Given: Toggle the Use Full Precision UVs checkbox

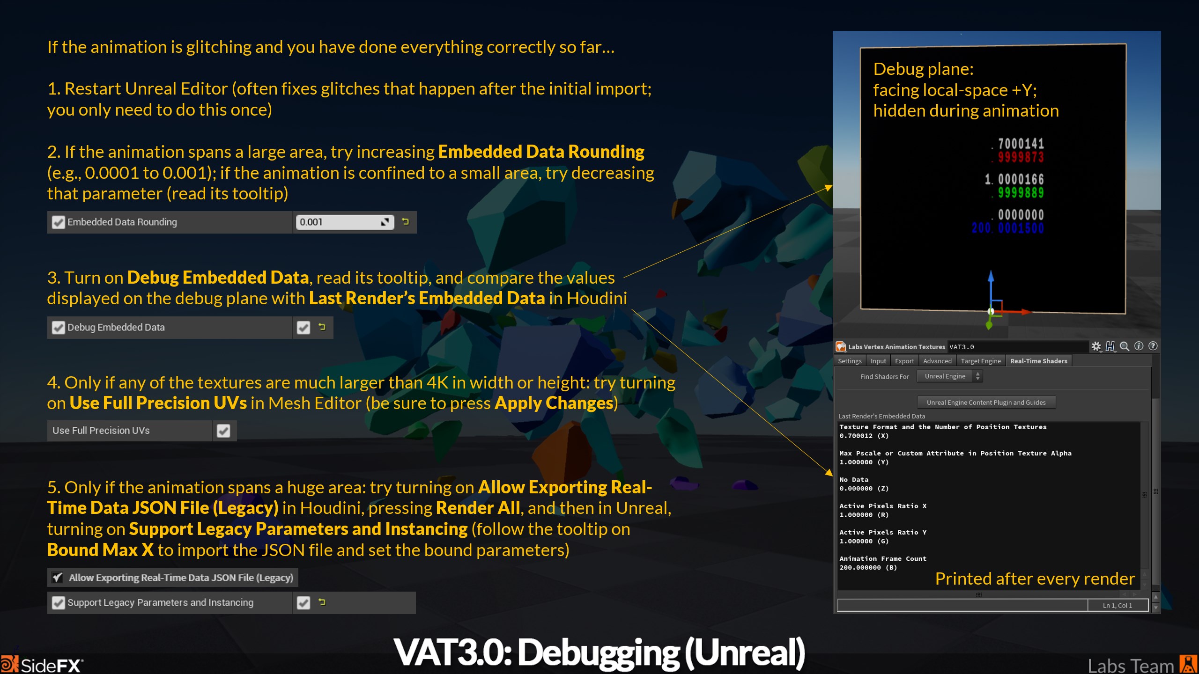Looking at the screenshot, I should 224,431.
